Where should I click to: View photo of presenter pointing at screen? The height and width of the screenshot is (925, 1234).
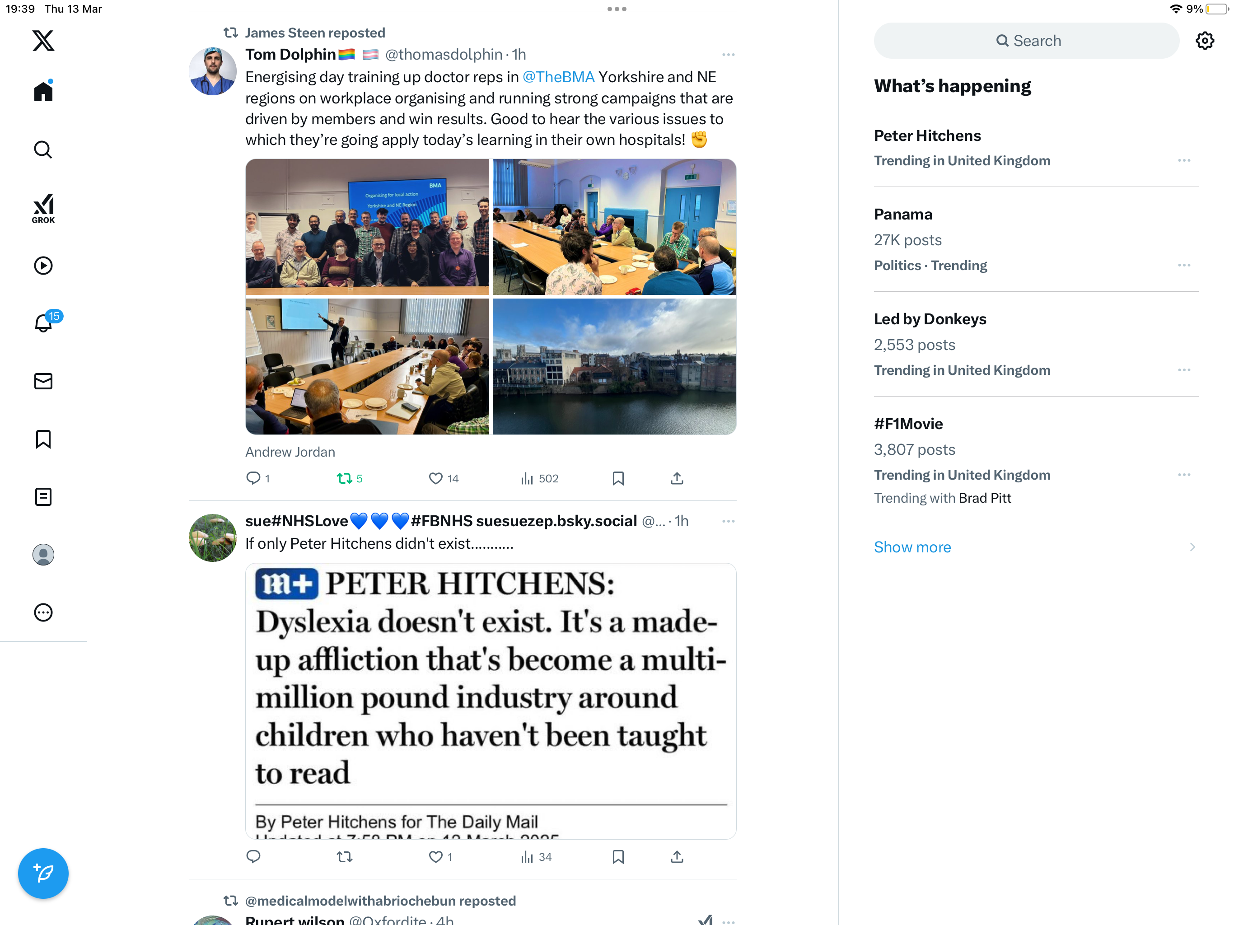(x=367, y=367)
